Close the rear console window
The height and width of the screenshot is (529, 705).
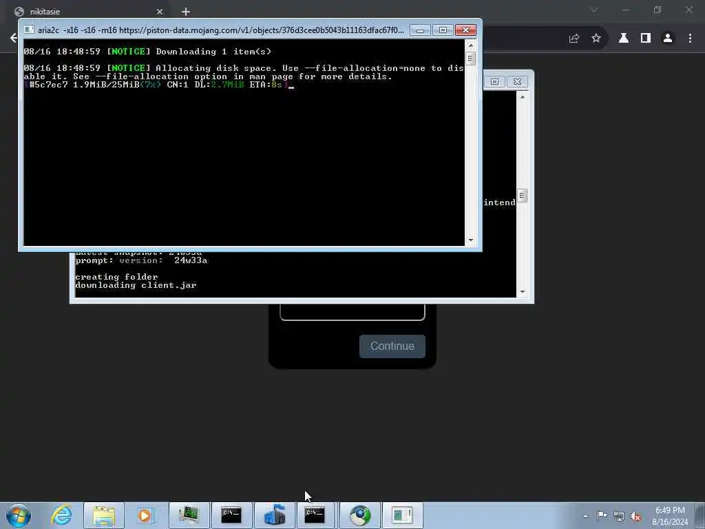tap(517, 81)
